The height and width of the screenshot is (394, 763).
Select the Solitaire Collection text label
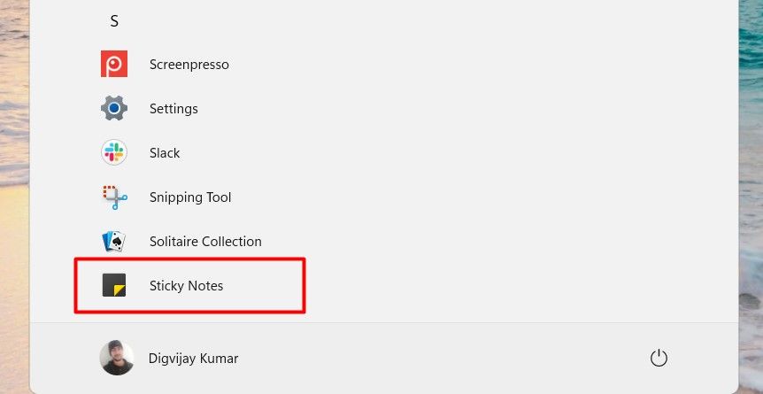pos(205,242)
